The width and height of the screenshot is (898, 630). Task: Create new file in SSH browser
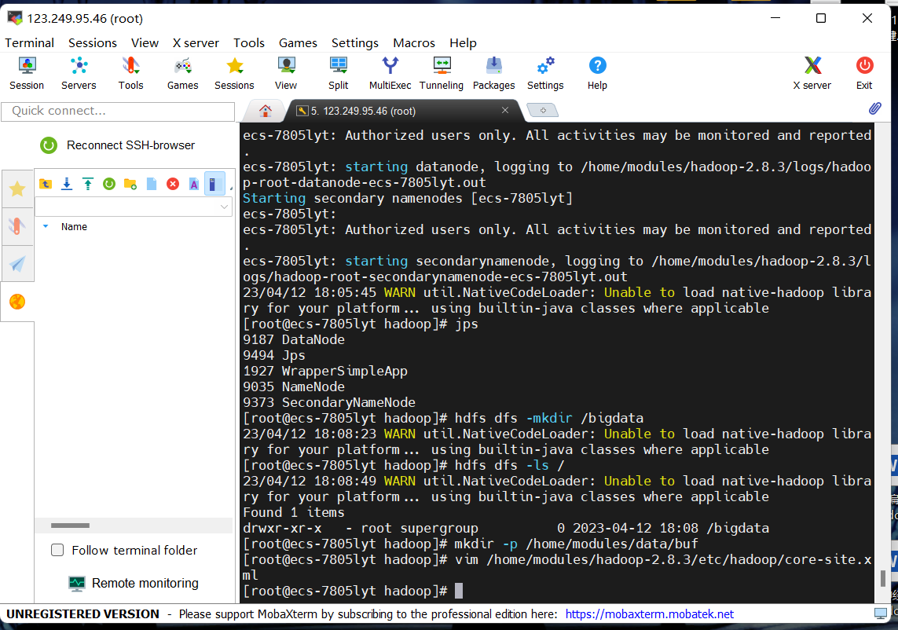click(151, 184)
